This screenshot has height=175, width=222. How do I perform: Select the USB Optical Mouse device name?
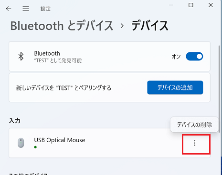[x=60, y=140]
